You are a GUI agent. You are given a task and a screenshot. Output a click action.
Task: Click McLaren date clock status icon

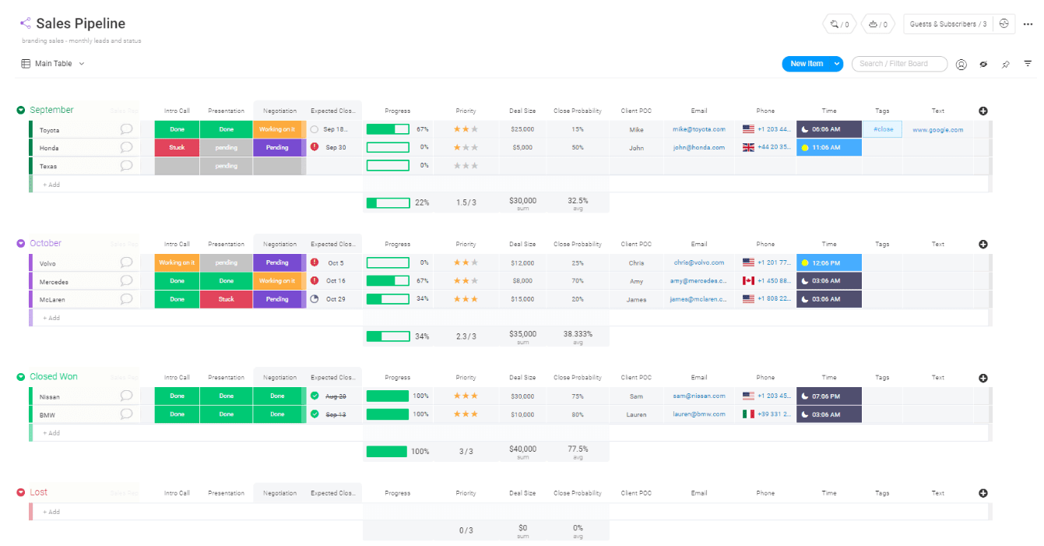[x=315, y=298]
